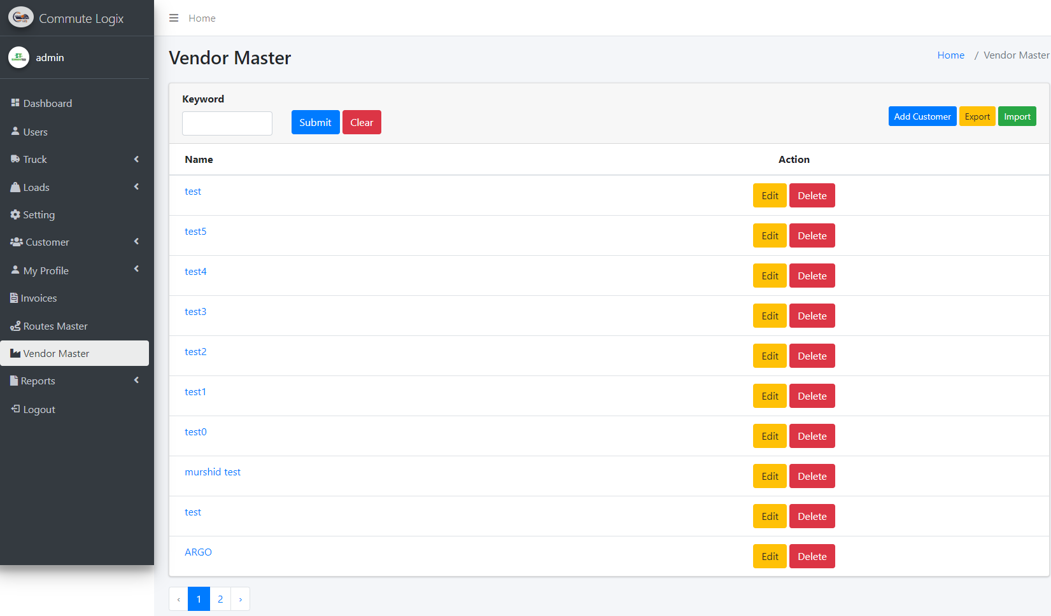Click the Invoices document icon
This screenshot has height=616, width=1051.
[14, 298]
